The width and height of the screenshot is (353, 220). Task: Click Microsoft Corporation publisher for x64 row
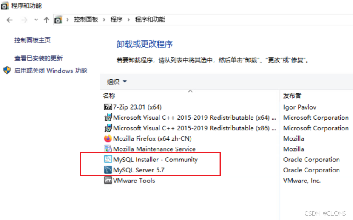tap(316, 118)
